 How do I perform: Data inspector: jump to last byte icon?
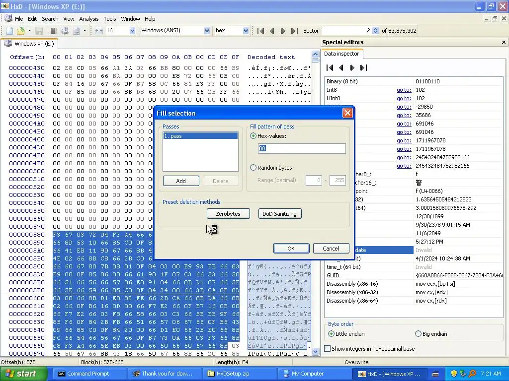click(x=363, y=67)
